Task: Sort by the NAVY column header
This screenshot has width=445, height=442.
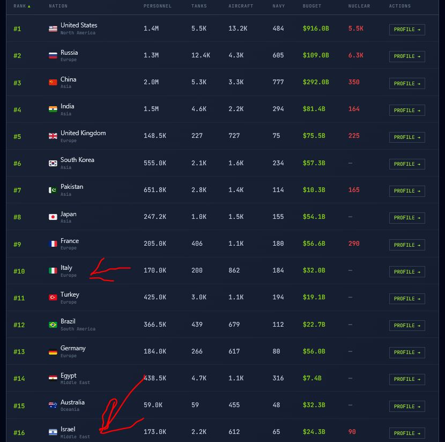Action: tap(278, 6)
